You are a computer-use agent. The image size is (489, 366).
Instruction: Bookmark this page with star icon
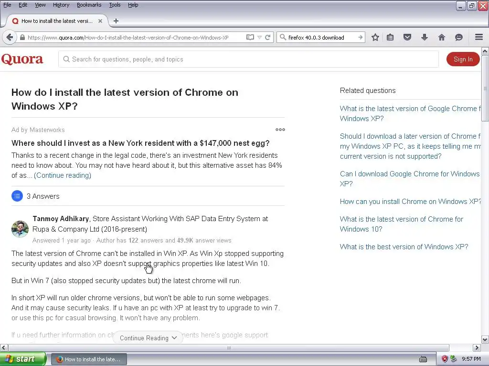pos(375,37)
